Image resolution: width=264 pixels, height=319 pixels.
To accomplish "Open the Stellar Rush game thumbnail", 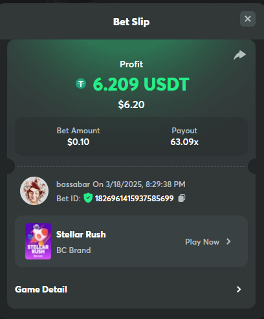I will pyautogui.click(x=38, y=241).
